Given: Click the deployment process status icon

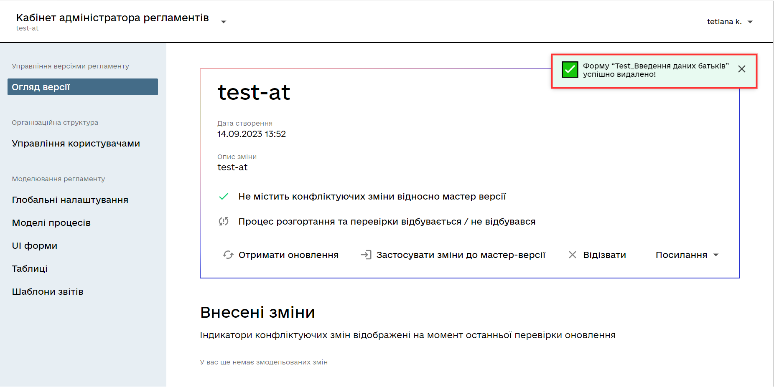Looking at the screenshot, I should pyautogui.click(x=224, y=221).
